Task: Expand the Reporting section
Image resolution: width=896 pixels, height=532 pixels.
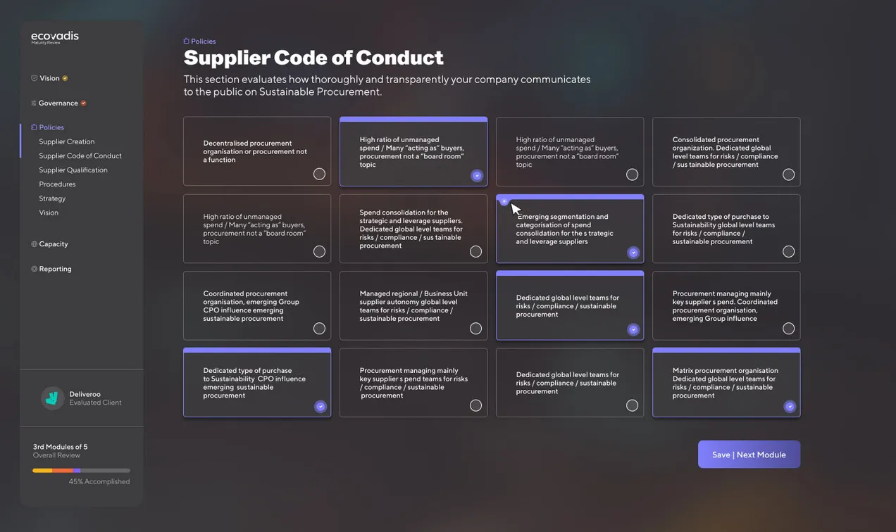Action: [55, 269]
